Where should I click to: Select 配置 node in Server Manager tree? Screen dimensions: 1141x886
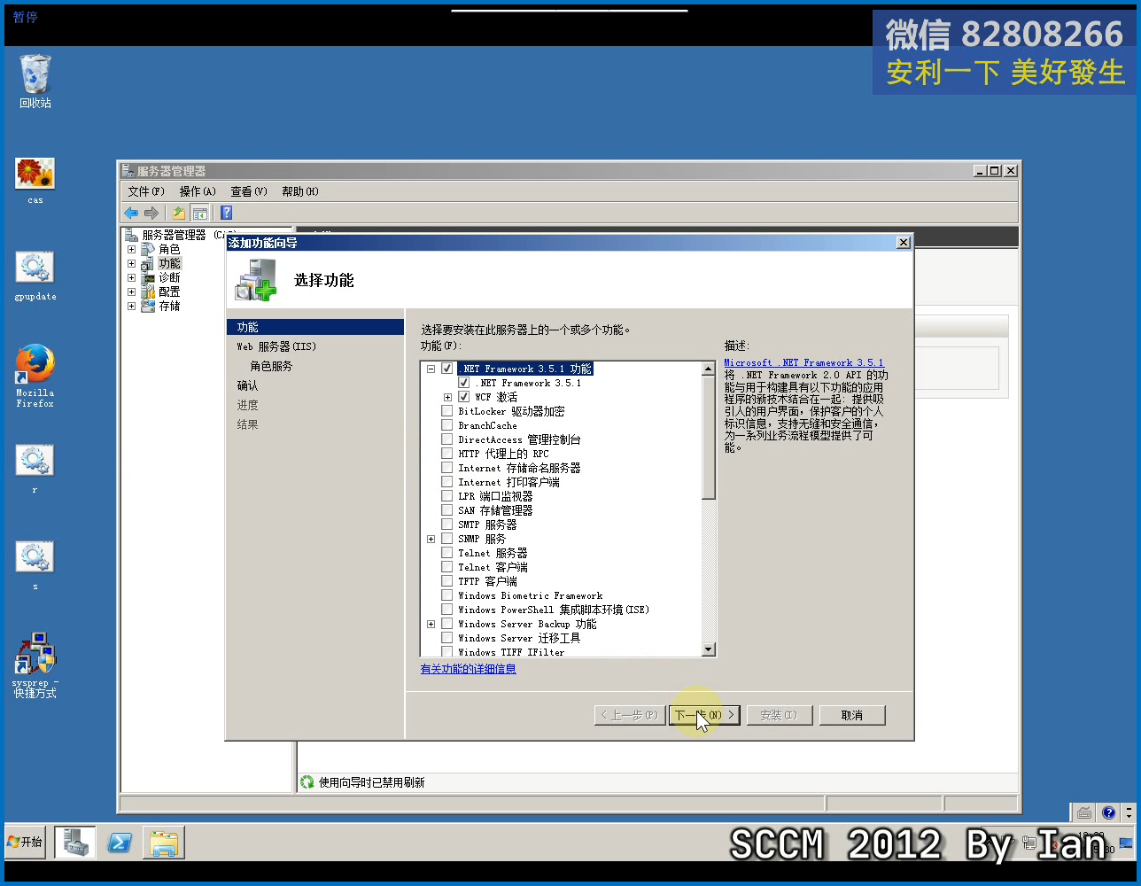169,291
